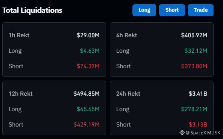Open the 24h Rekt card label
This screenshot has height=139, width=223.
(x=128, y=93)
